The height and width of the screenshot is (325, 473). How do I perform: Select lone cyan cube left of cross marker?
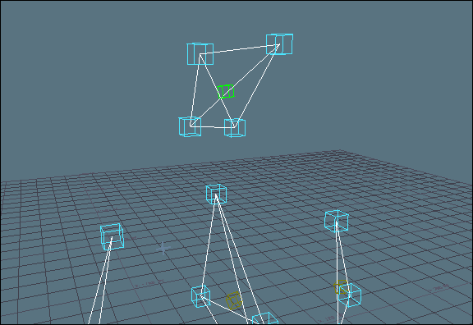click(112, 237)
